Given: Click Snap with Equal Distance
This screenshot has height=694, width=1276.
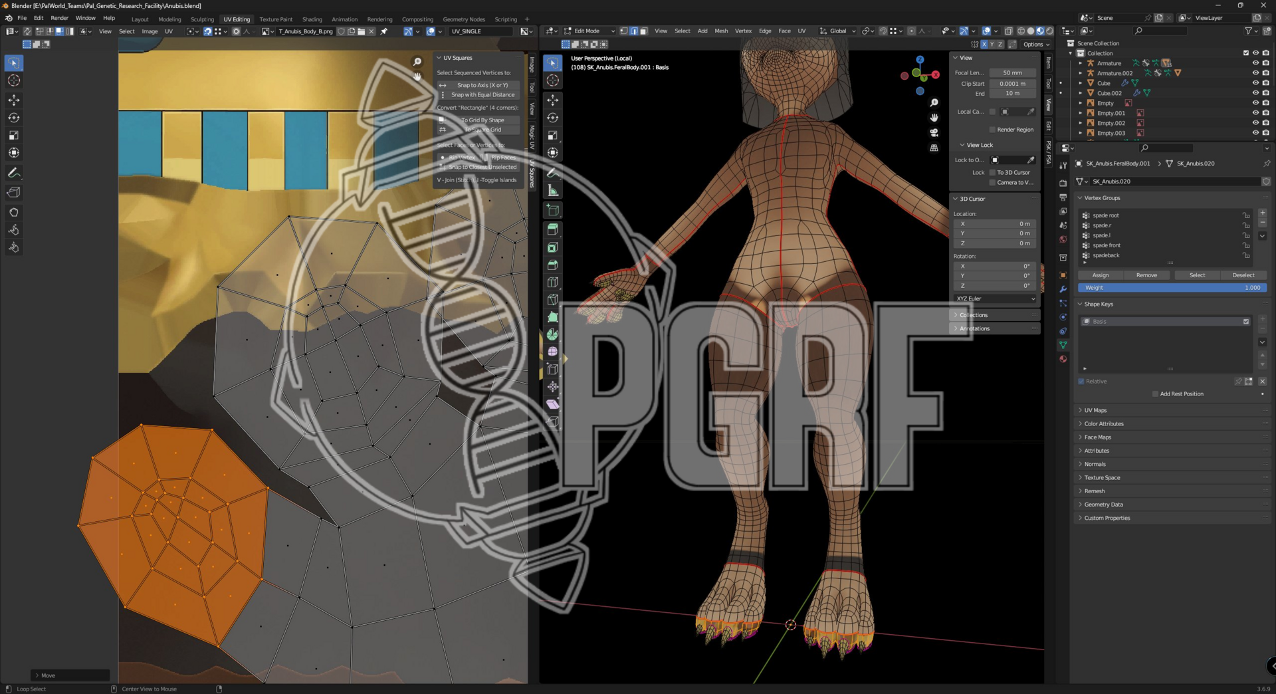Looking at the screenshot, I should pyautogui.click(x=478, y=95).
